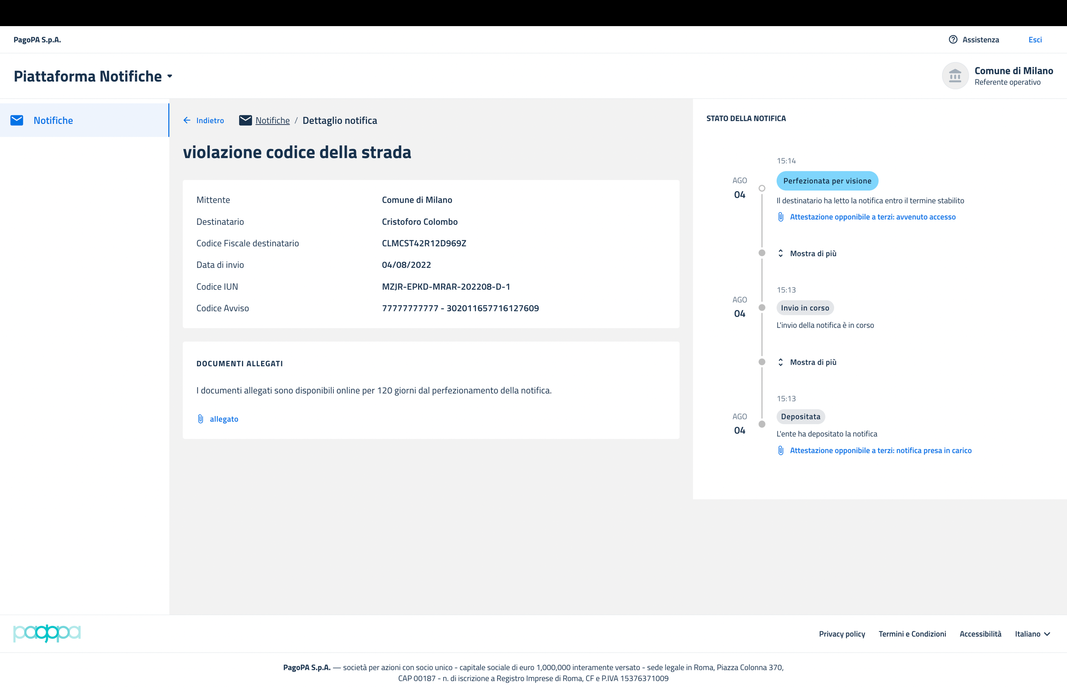The image size is (1067, 693).
Task: Open the Accessibilità footer link
Action: pyautogui.click(x=980, y=634)
